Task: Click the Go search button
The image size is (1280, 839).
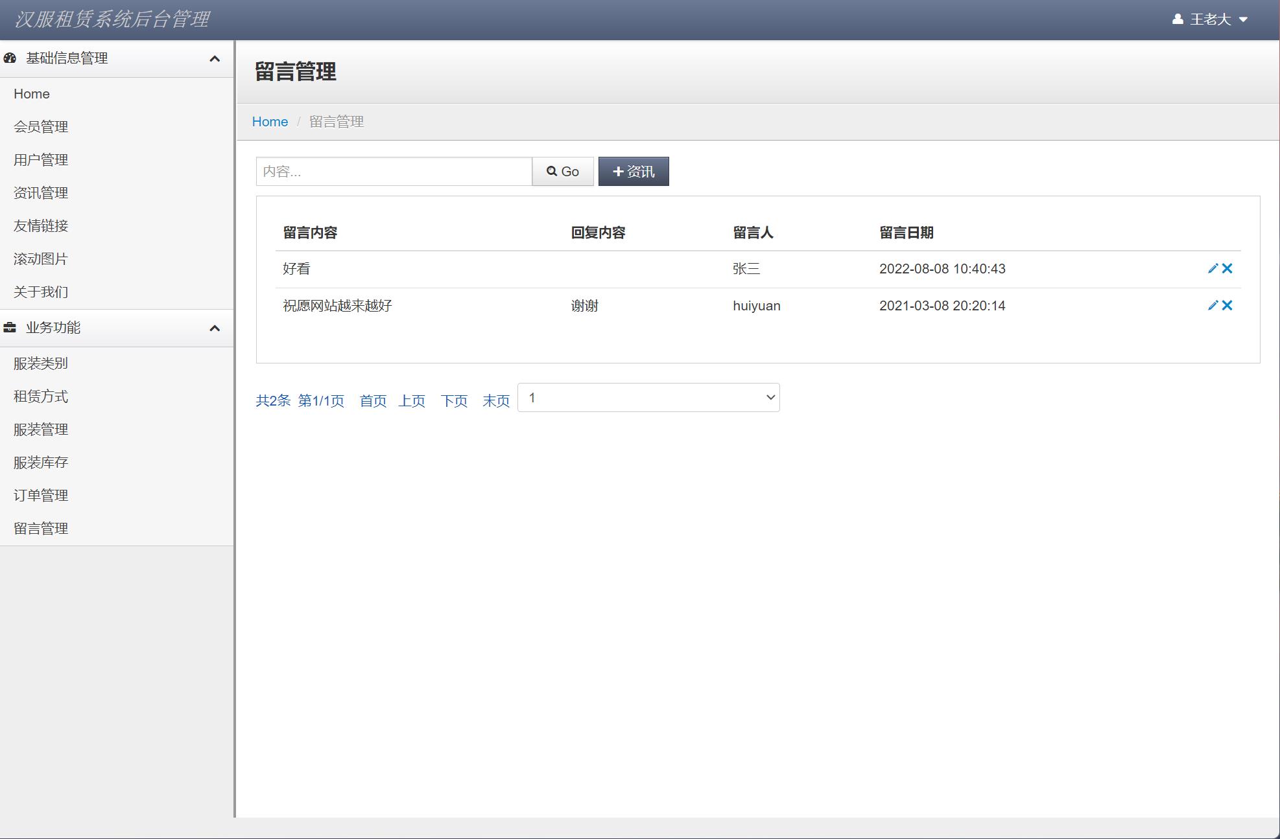Action: pyautogui.click(x=563, y=172)
